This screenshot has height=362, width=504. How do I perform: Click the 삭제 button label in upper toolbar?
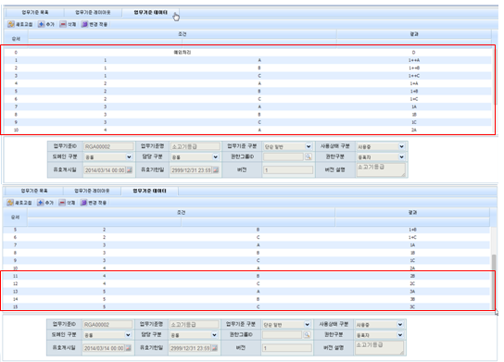71,24
